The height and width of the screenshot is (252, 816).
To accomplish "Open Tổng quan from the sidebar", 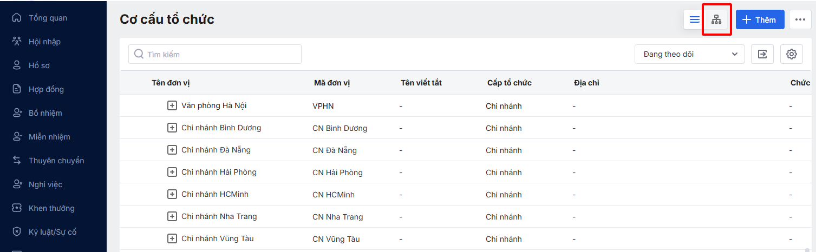I will 48,18.
